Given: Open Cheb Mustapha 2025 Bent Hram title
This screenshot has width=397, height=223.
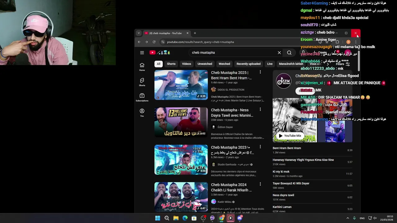Looking at the screenshot, I should pyautogui.click(x=231, y=75).
